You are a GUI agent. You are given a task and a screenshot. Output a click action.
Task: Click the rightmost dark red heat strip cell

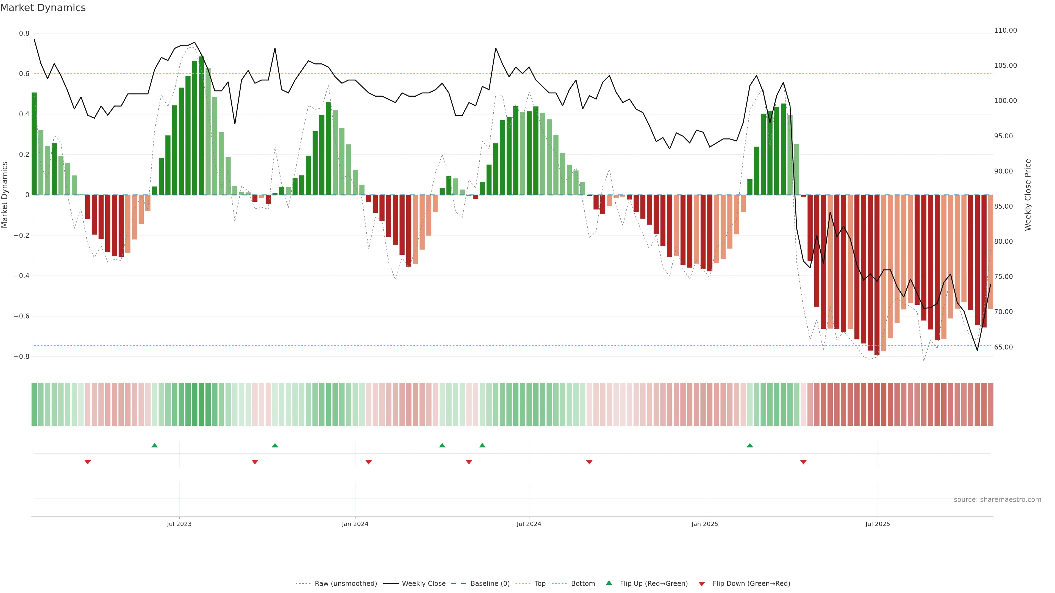(x=990, y=404)
